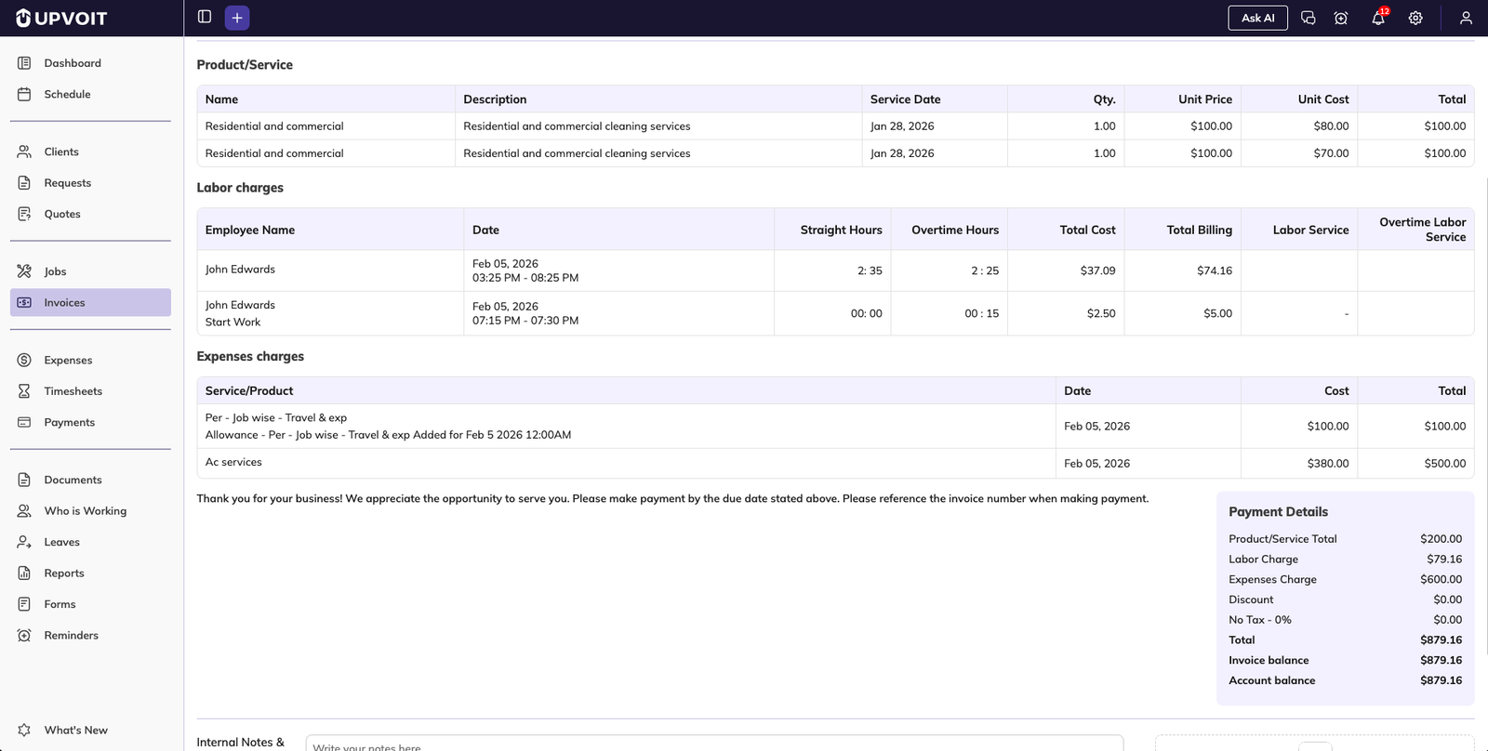The height and width of the screenshot is (751, 1488).
Task: Open the Timesheets page
Action: click(x=73, y=391)
